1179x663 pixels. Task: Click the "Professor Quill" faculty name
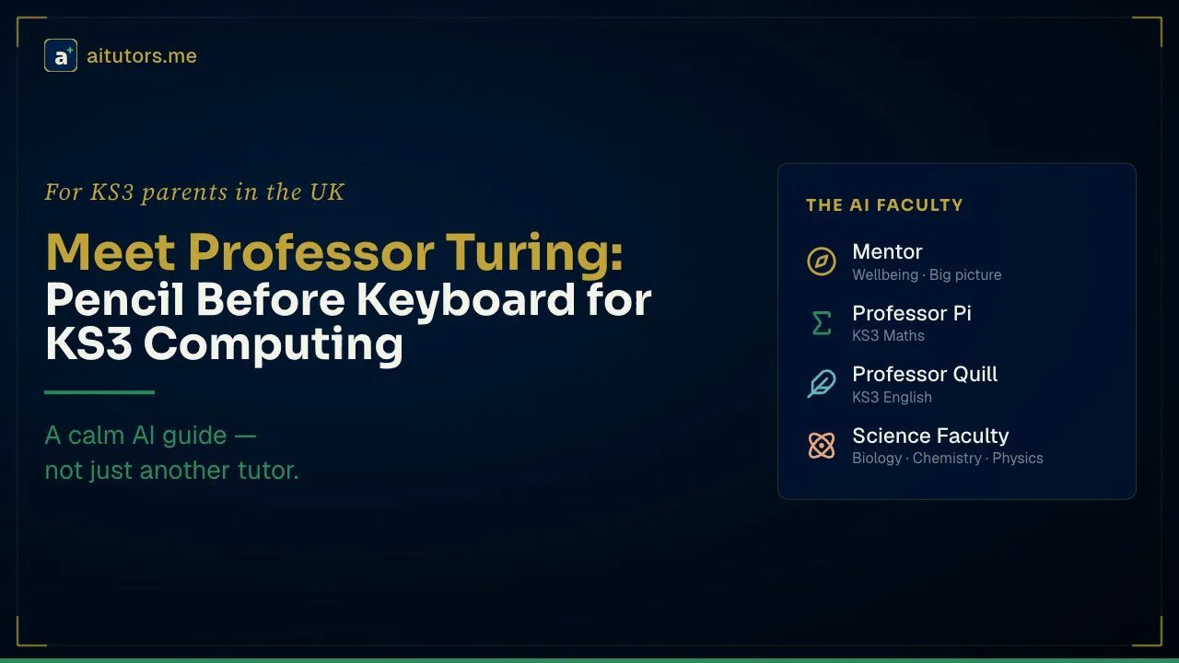pos(925,374)
